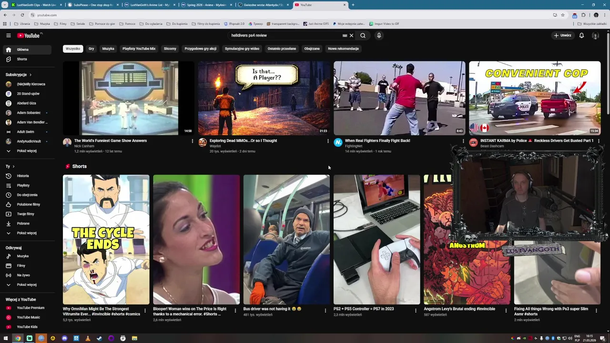Open the Nick Canham channel link
610x343 pixels.
tap(84, 146)
